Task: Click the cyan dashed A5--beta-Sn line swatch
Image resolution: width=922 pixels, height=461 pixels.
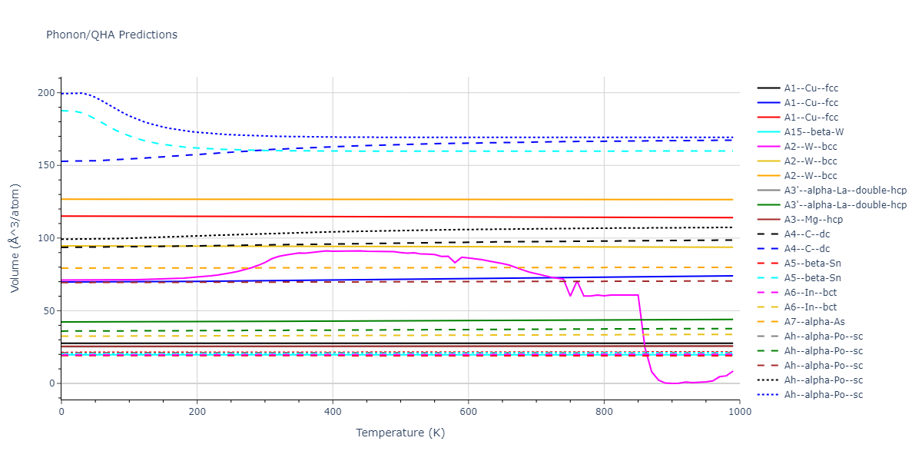Action: click(771, 278)
